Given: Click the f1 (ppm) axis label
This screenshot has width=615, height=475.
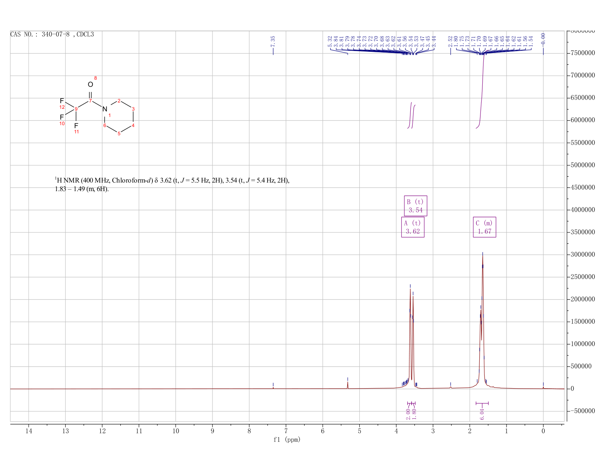Looking at the screenshot, I should click(287, 440).
